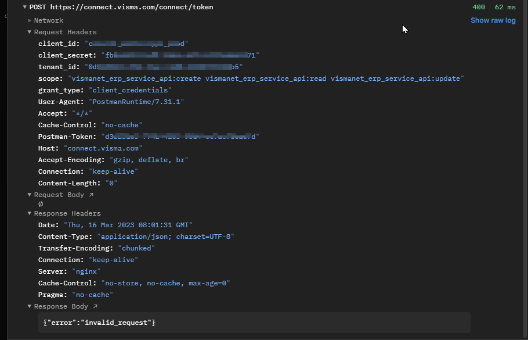Collapse the Response Body section
528x340 pixels.
[29, 306]
